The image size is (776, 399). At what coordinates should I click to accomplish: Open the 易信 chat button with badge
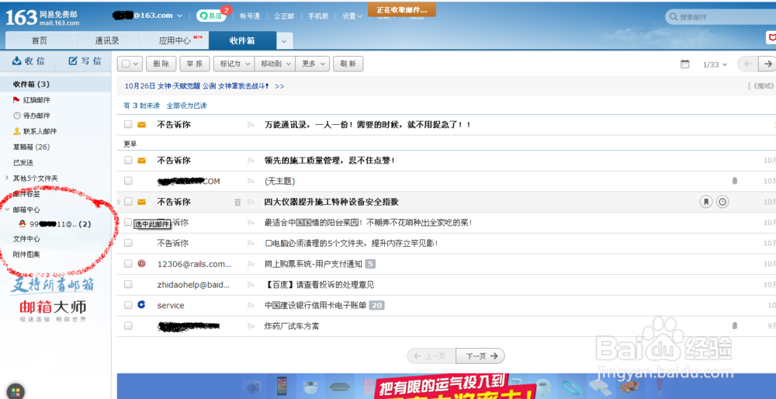[211, 16]
